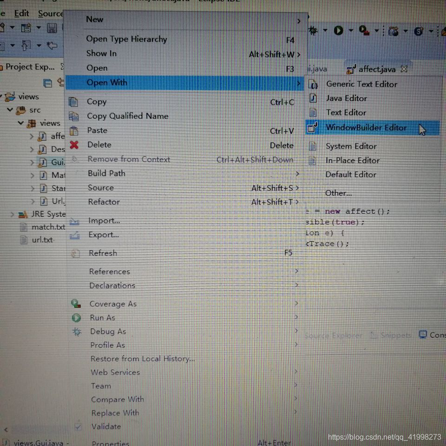Viewport: 446px width, 446px height.
Task: Expand the Star file tree node
Action: pos(33,188)
